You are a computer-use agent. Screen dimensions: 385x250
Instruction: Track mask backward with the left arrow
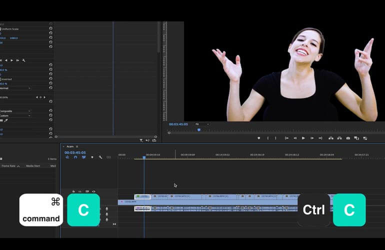pyautogui.click(x=6, y=60)
